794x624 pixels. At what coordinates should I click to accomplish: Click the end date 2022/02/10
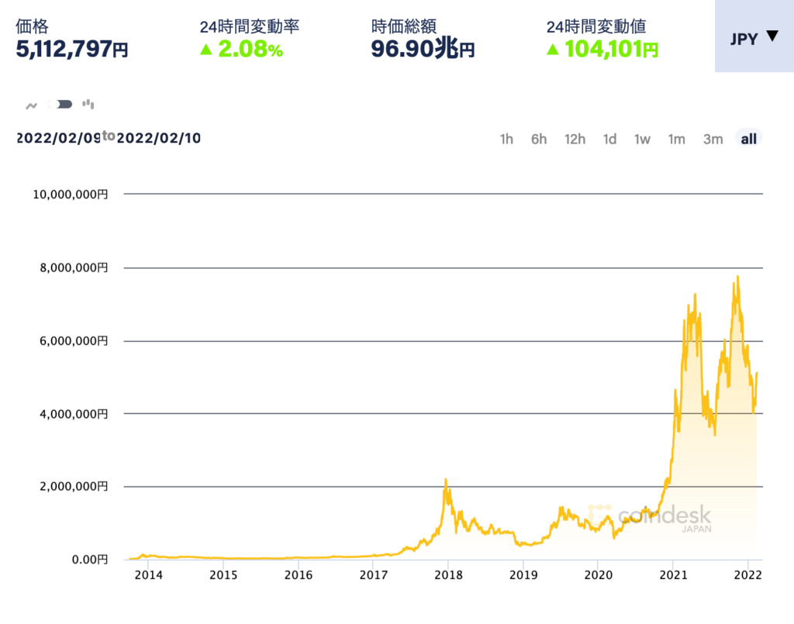tap(158, 138)
